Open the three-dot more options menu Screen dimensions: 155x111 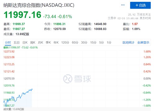(123, 5)
